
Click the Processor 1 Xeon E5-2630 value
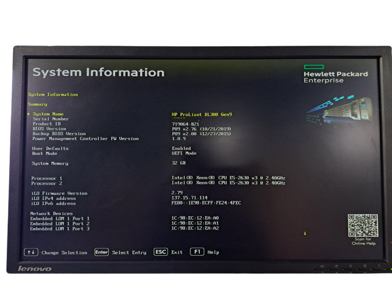(x=228, y=178)
